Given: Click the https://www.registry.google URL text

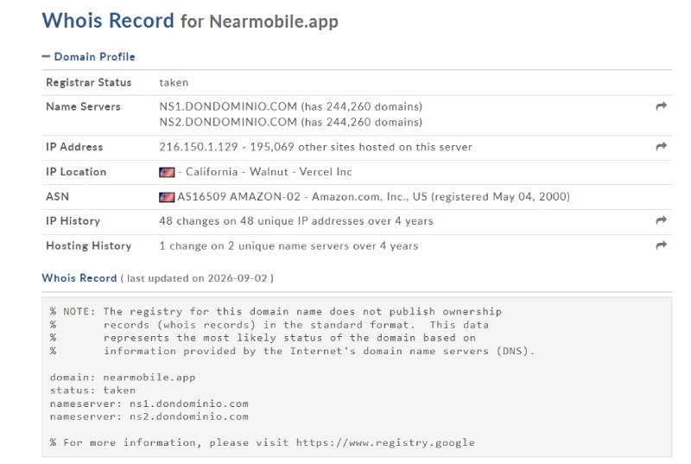Looking at the screenshot, I should (385, 442).
